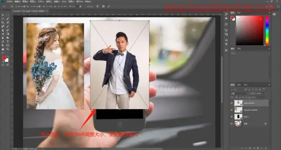This screenshot has height=150, width=281.
Task: Hide the character photo layer
Action: pyautogui.click(x=232, y=110)
